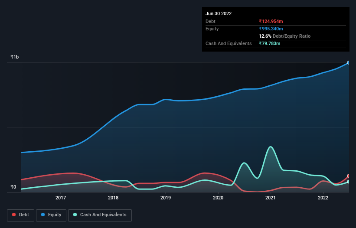Toggle the Equity legend button

click(51, 215)
